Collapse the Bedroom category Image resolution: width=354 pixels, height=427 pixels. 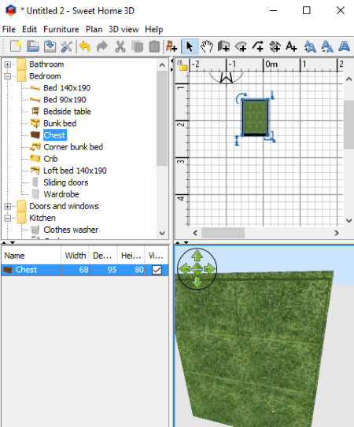[x=7, y=76]
